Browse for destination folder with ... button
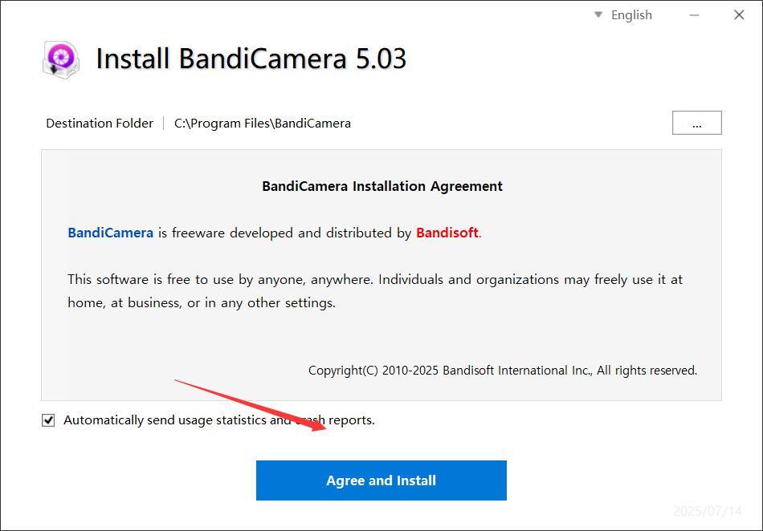 coord(696,123)
